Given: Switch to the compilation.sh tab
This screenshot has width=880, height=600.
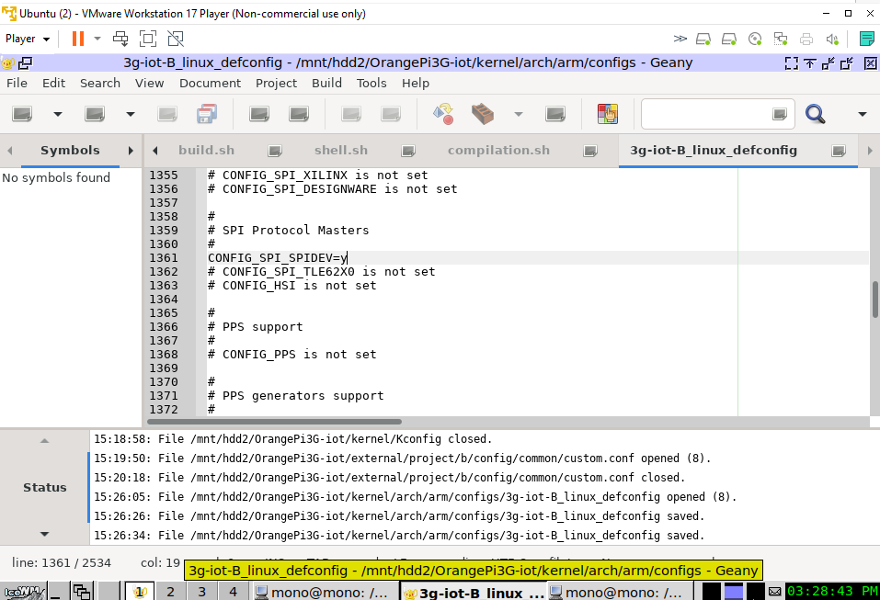Looking at the screenshot, I should pyautogui.click(x=498, y=151).
